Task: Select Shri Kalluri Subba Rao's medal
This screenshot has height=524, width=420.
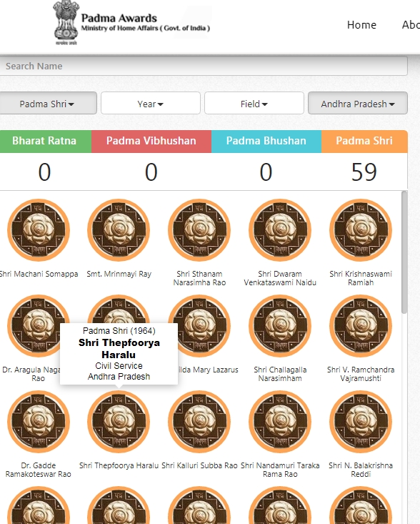Action: click(x=199, y=422)
